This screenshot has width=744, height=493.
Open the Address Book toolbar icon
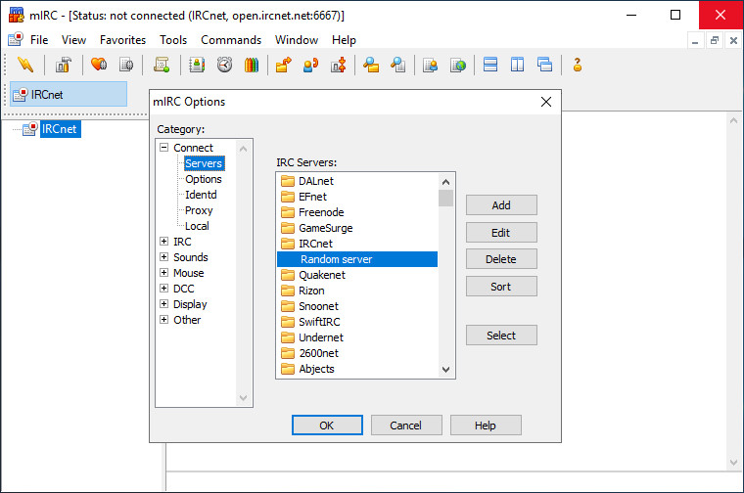coord(197,65)
